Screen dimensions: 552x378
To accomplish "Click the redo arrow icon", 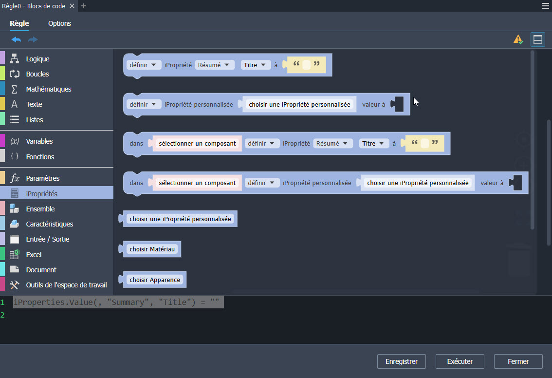I will pos(33,39).
